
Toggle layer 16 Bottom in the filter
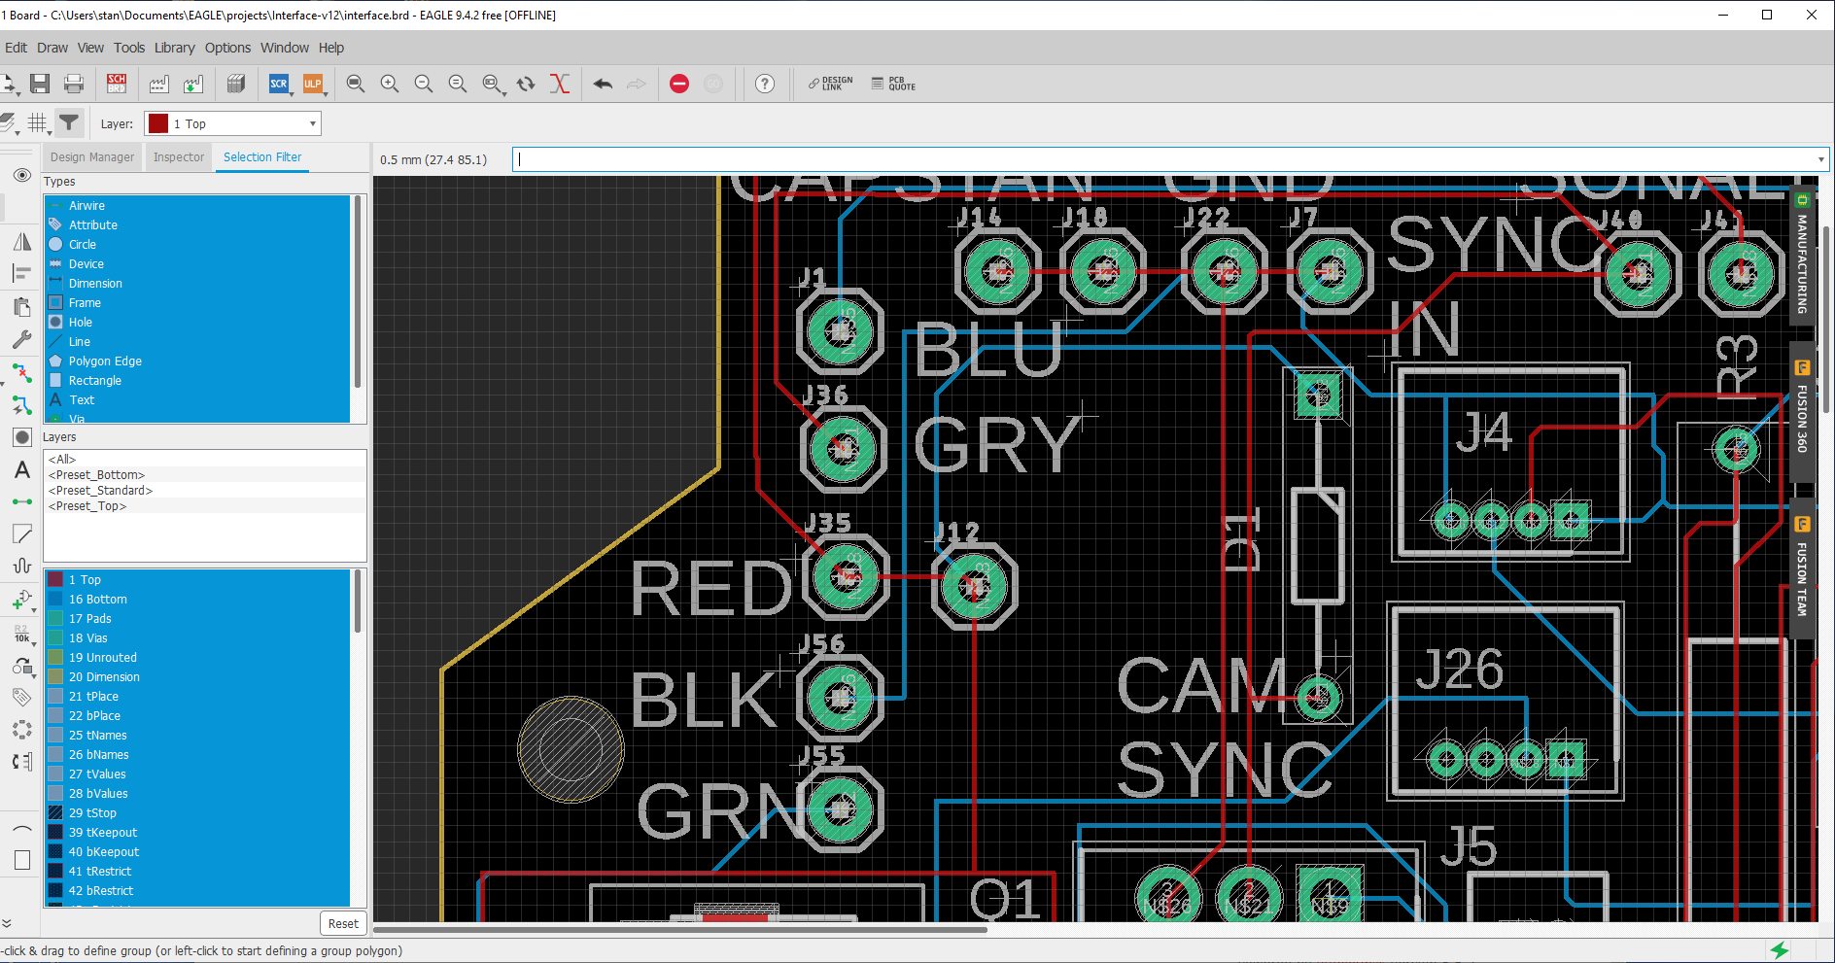(x=197, y=600)
